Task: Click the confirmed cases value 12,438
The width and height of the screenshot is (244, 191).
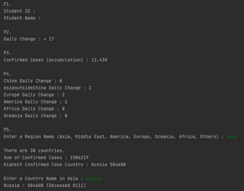Action: [99, 60]
